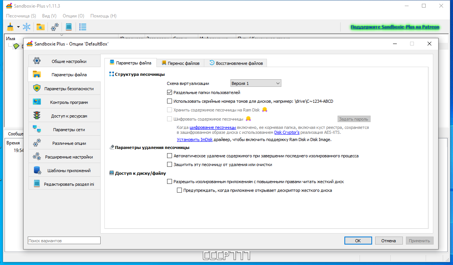
Task: Toggle Раздельные папки пользователей checkbox
Action: pos(170,93)
